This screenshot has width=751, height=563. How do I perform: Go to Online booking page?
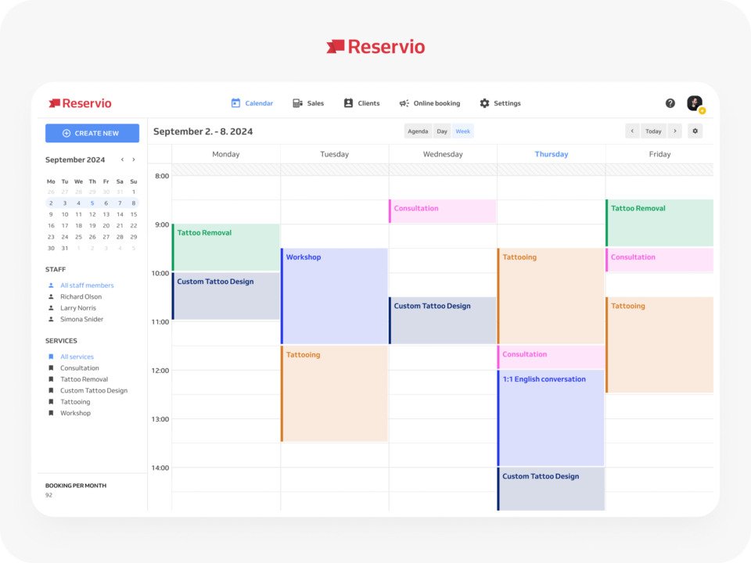tap(429, 103)
